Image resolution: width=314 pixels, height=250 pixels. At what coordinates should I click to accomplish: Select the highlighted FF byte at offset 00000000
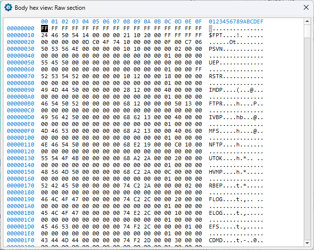coord(45,28)
